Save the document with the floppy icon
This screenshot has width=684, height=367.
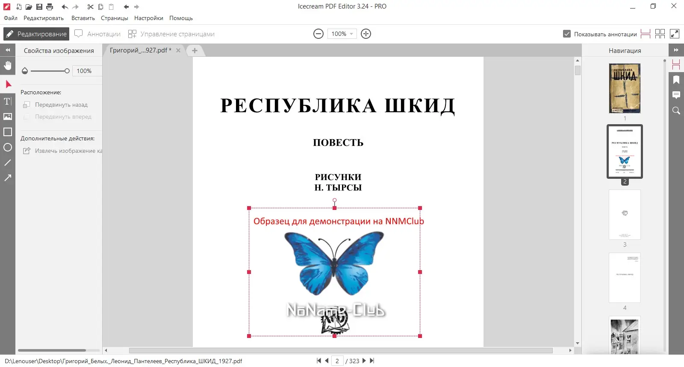(x=39, y=7)
